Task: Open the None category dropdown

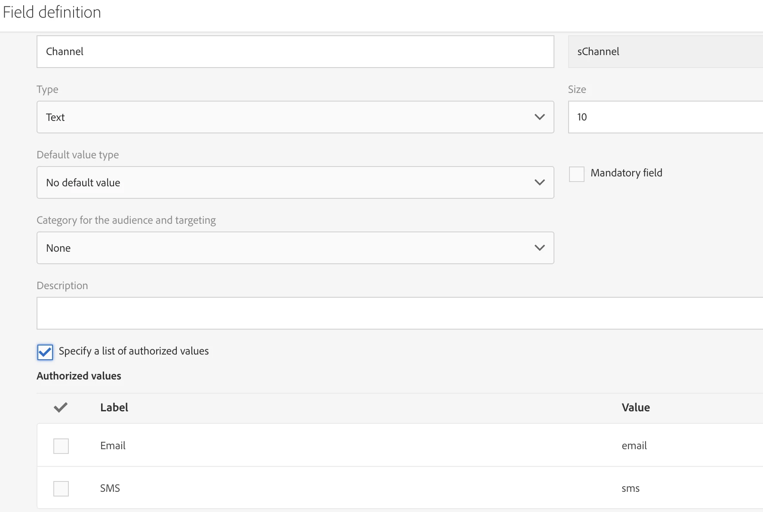Action: tap(284, 248)
